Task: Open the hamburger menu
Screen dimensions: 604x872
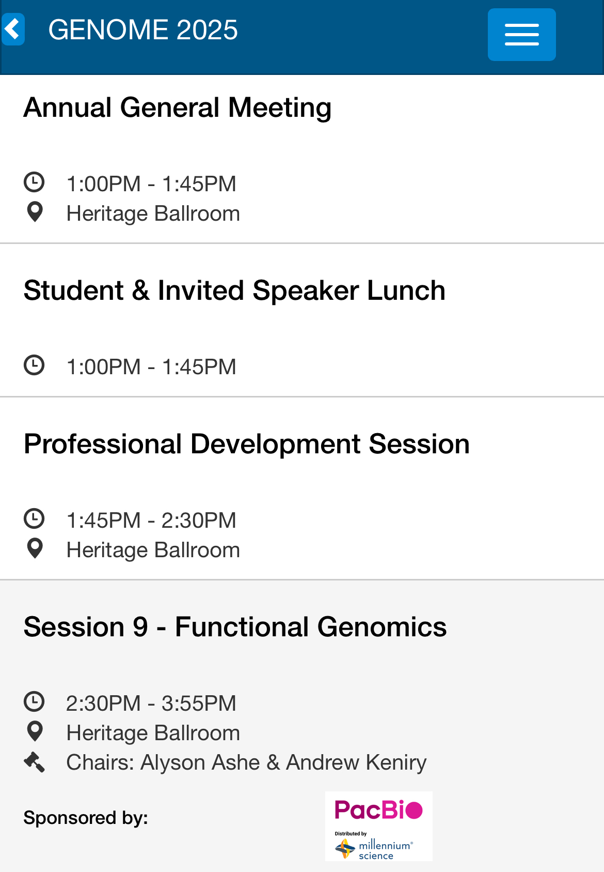Action: 521,35
